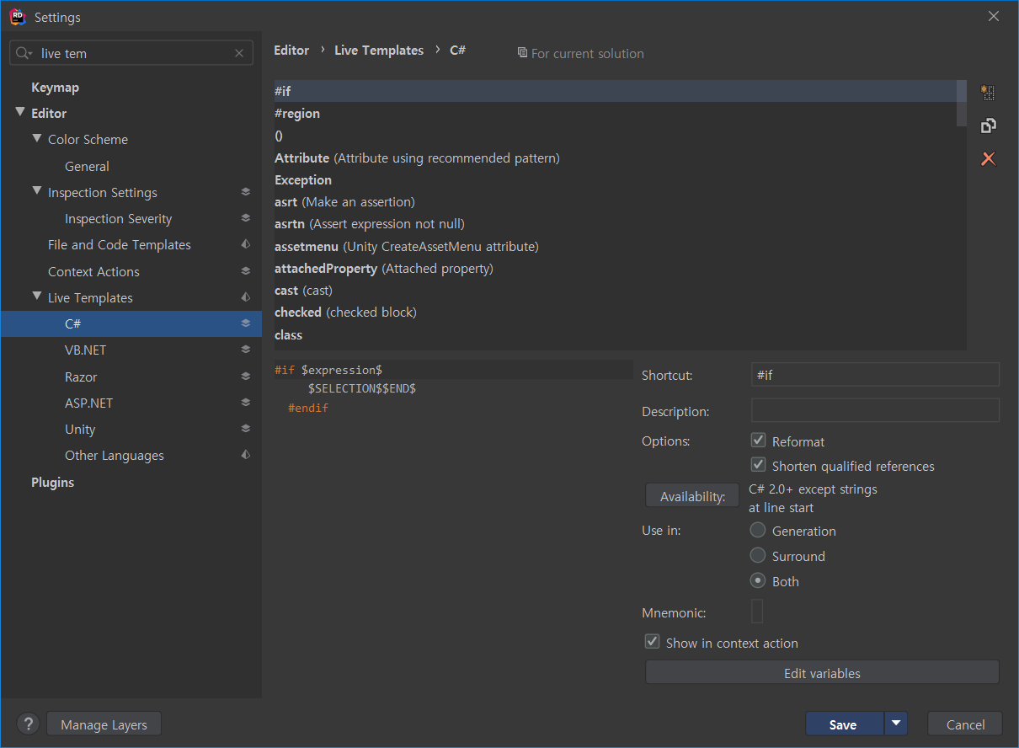This screenshot has width=1019, height=748.
Task: Open the Plugins settings page
Action: click(x=52, y=482)
